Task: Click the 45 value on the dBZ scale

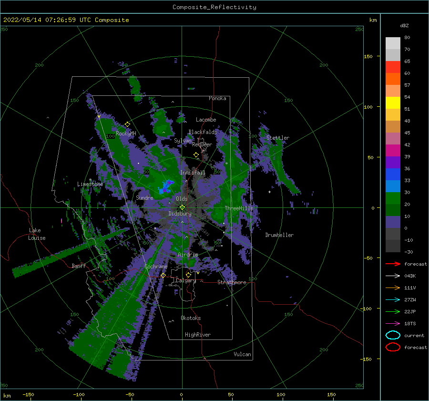Action: click(x=407, y=133)
